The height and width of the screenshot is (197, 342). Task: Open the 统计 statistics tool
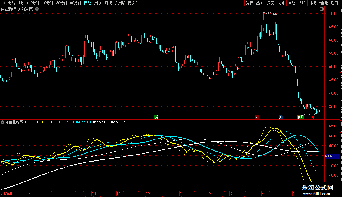pyautogui.click(x=281, y=3)
